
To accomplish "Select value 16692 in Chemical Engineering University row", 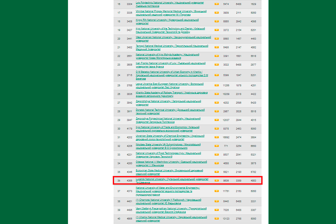I will click(x=226, y=137).
